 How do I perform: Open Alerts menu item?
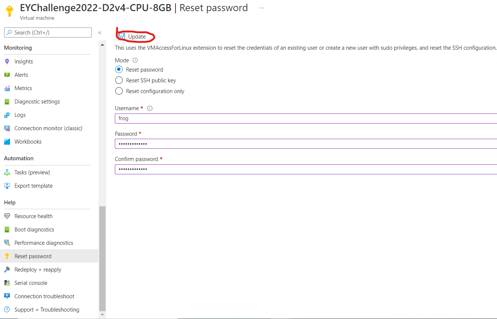[21, 75]
